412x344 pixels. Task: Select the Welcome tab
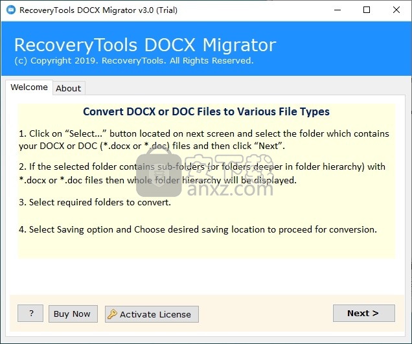(x=29, y=87)
